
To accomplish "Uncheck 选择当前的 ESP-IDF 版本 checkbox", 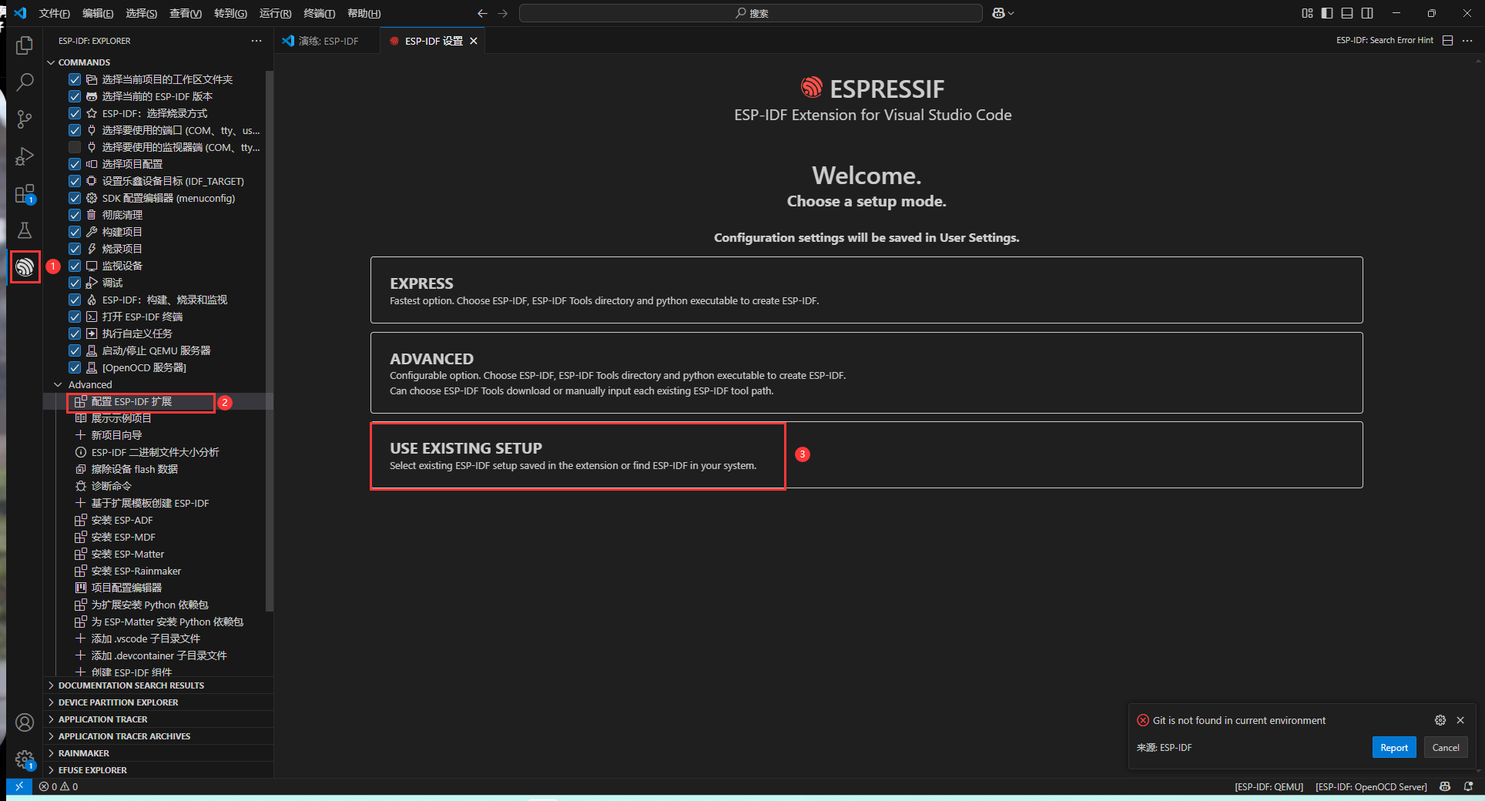I will pyautogui.click(x=75, y=96).
